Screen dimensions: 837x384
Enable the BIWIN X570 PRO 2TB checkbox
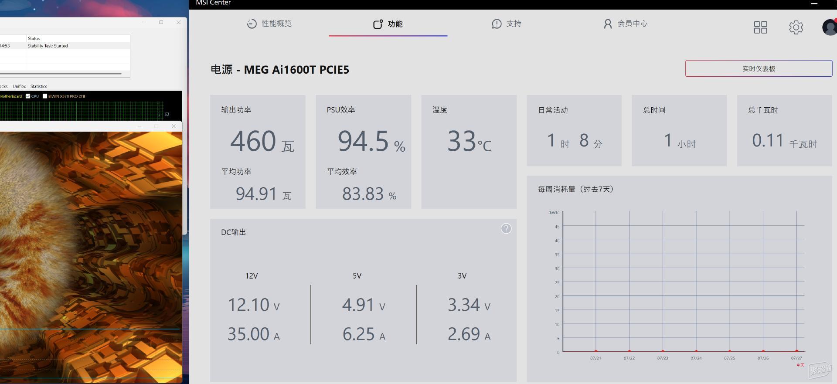tap(44, 96)
